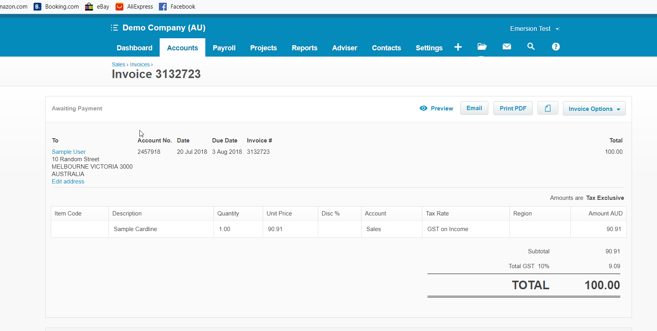Open the Sample User contact link

coord(69,152)
